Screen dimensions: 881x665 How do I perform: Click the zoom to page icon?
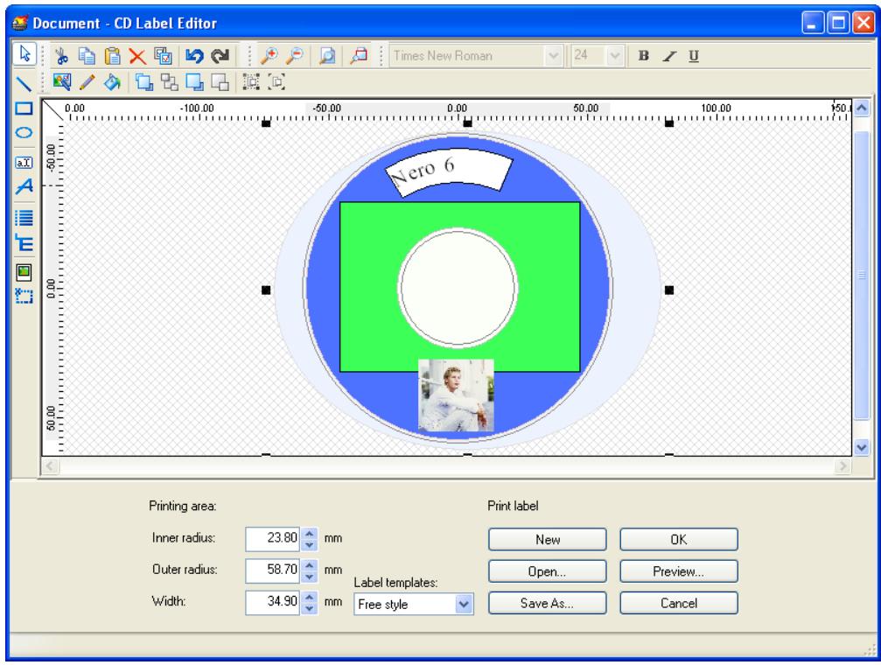tap(327, 56)
